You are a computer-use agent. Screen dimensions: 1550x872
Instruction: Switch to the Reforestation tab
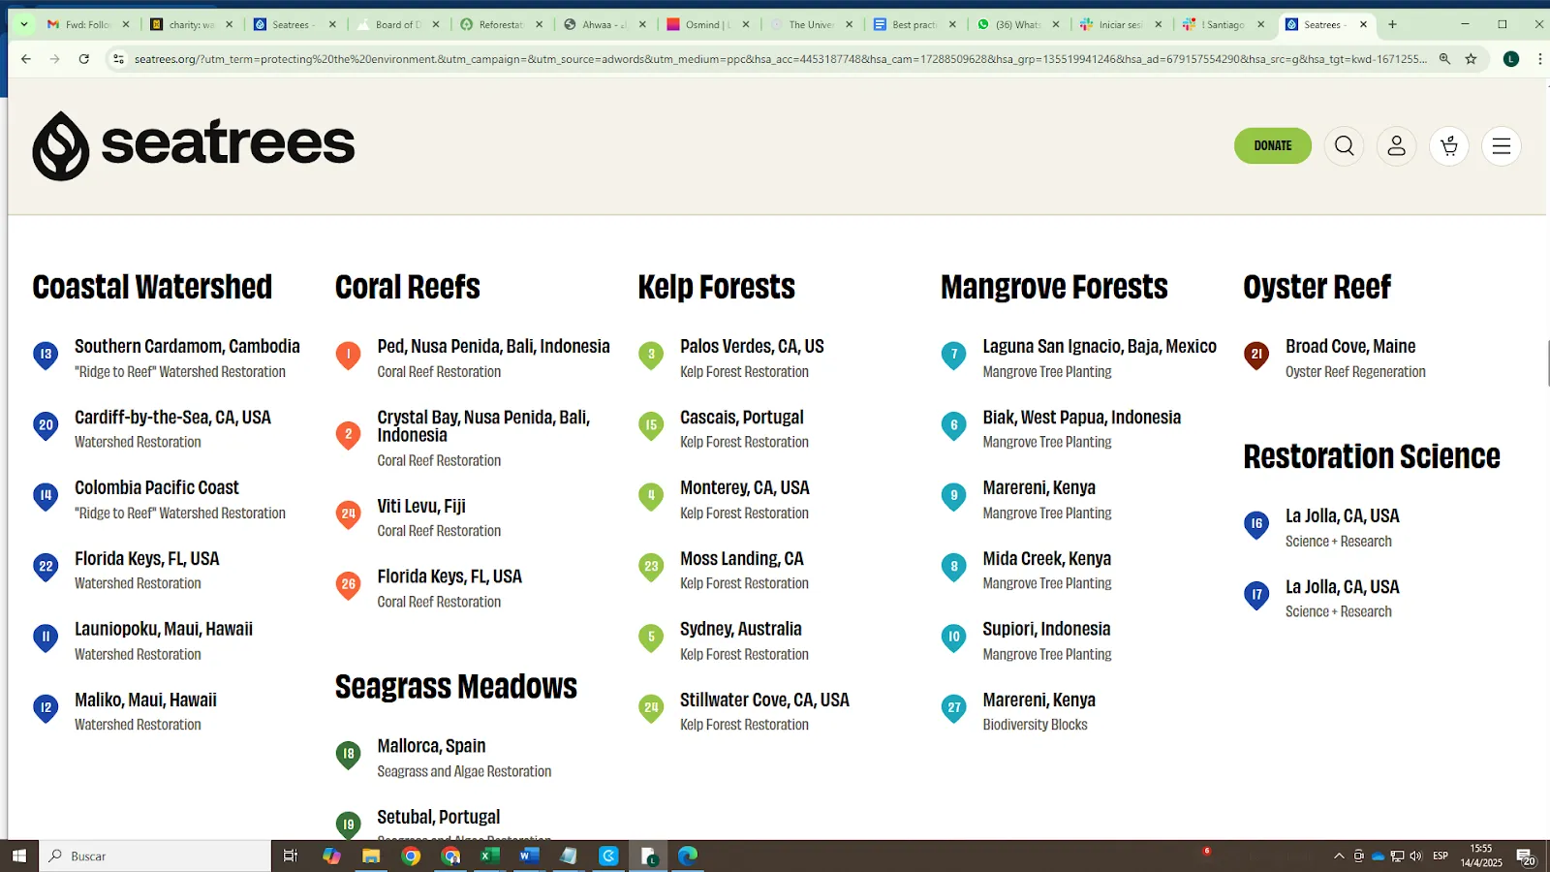coord(501,24)
